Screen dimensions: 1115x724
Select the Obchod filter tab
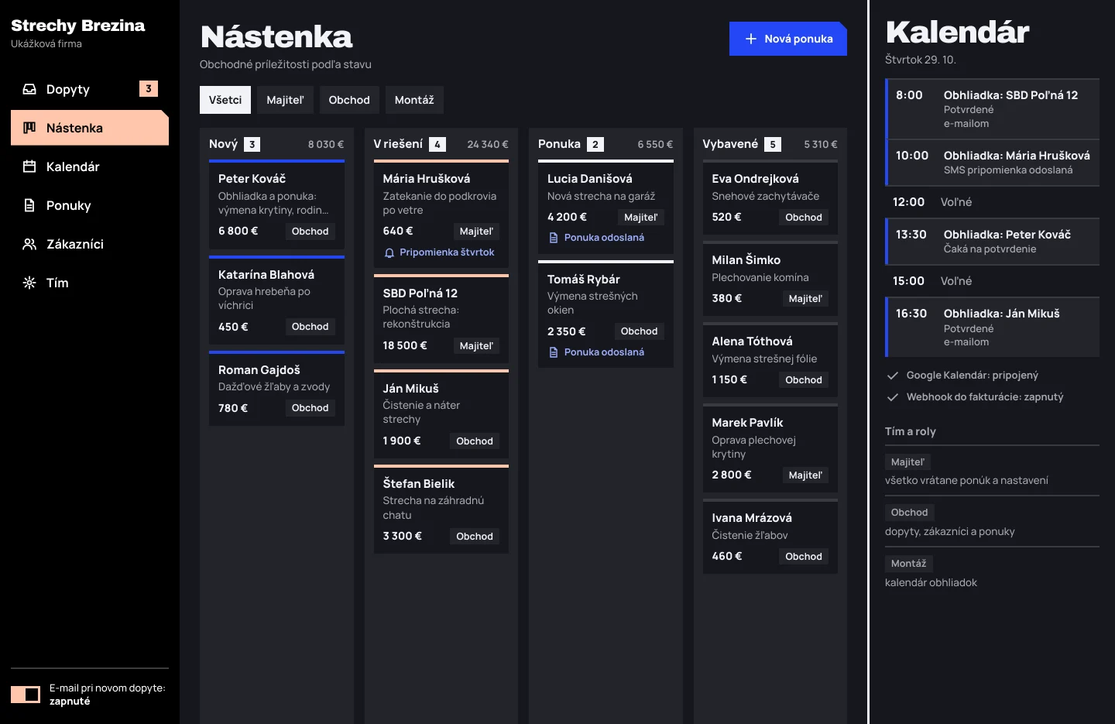(349, 100)
